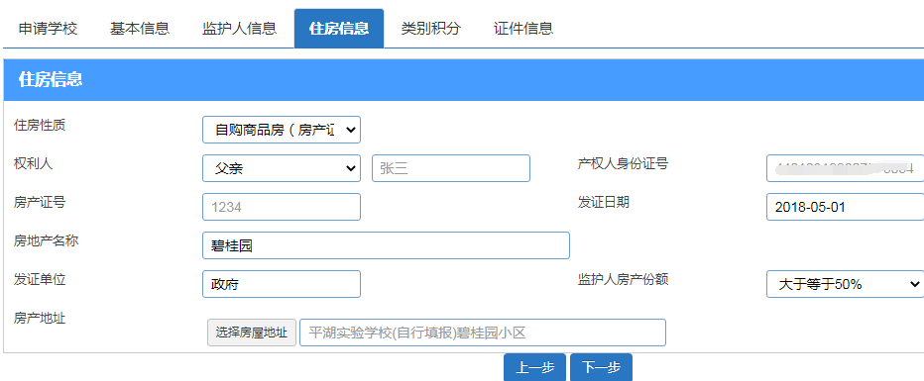This screenshot has height=381, width=924.
Task: Focus the 发证单位 field containing 政府
Action: [x=282, y=284]
